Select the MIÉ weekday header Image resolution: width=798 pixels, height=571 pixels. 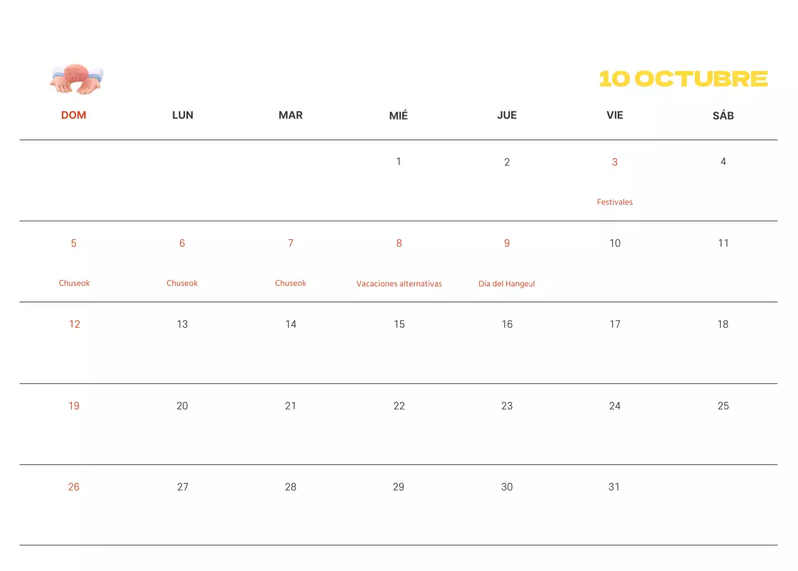click(398, 115)
